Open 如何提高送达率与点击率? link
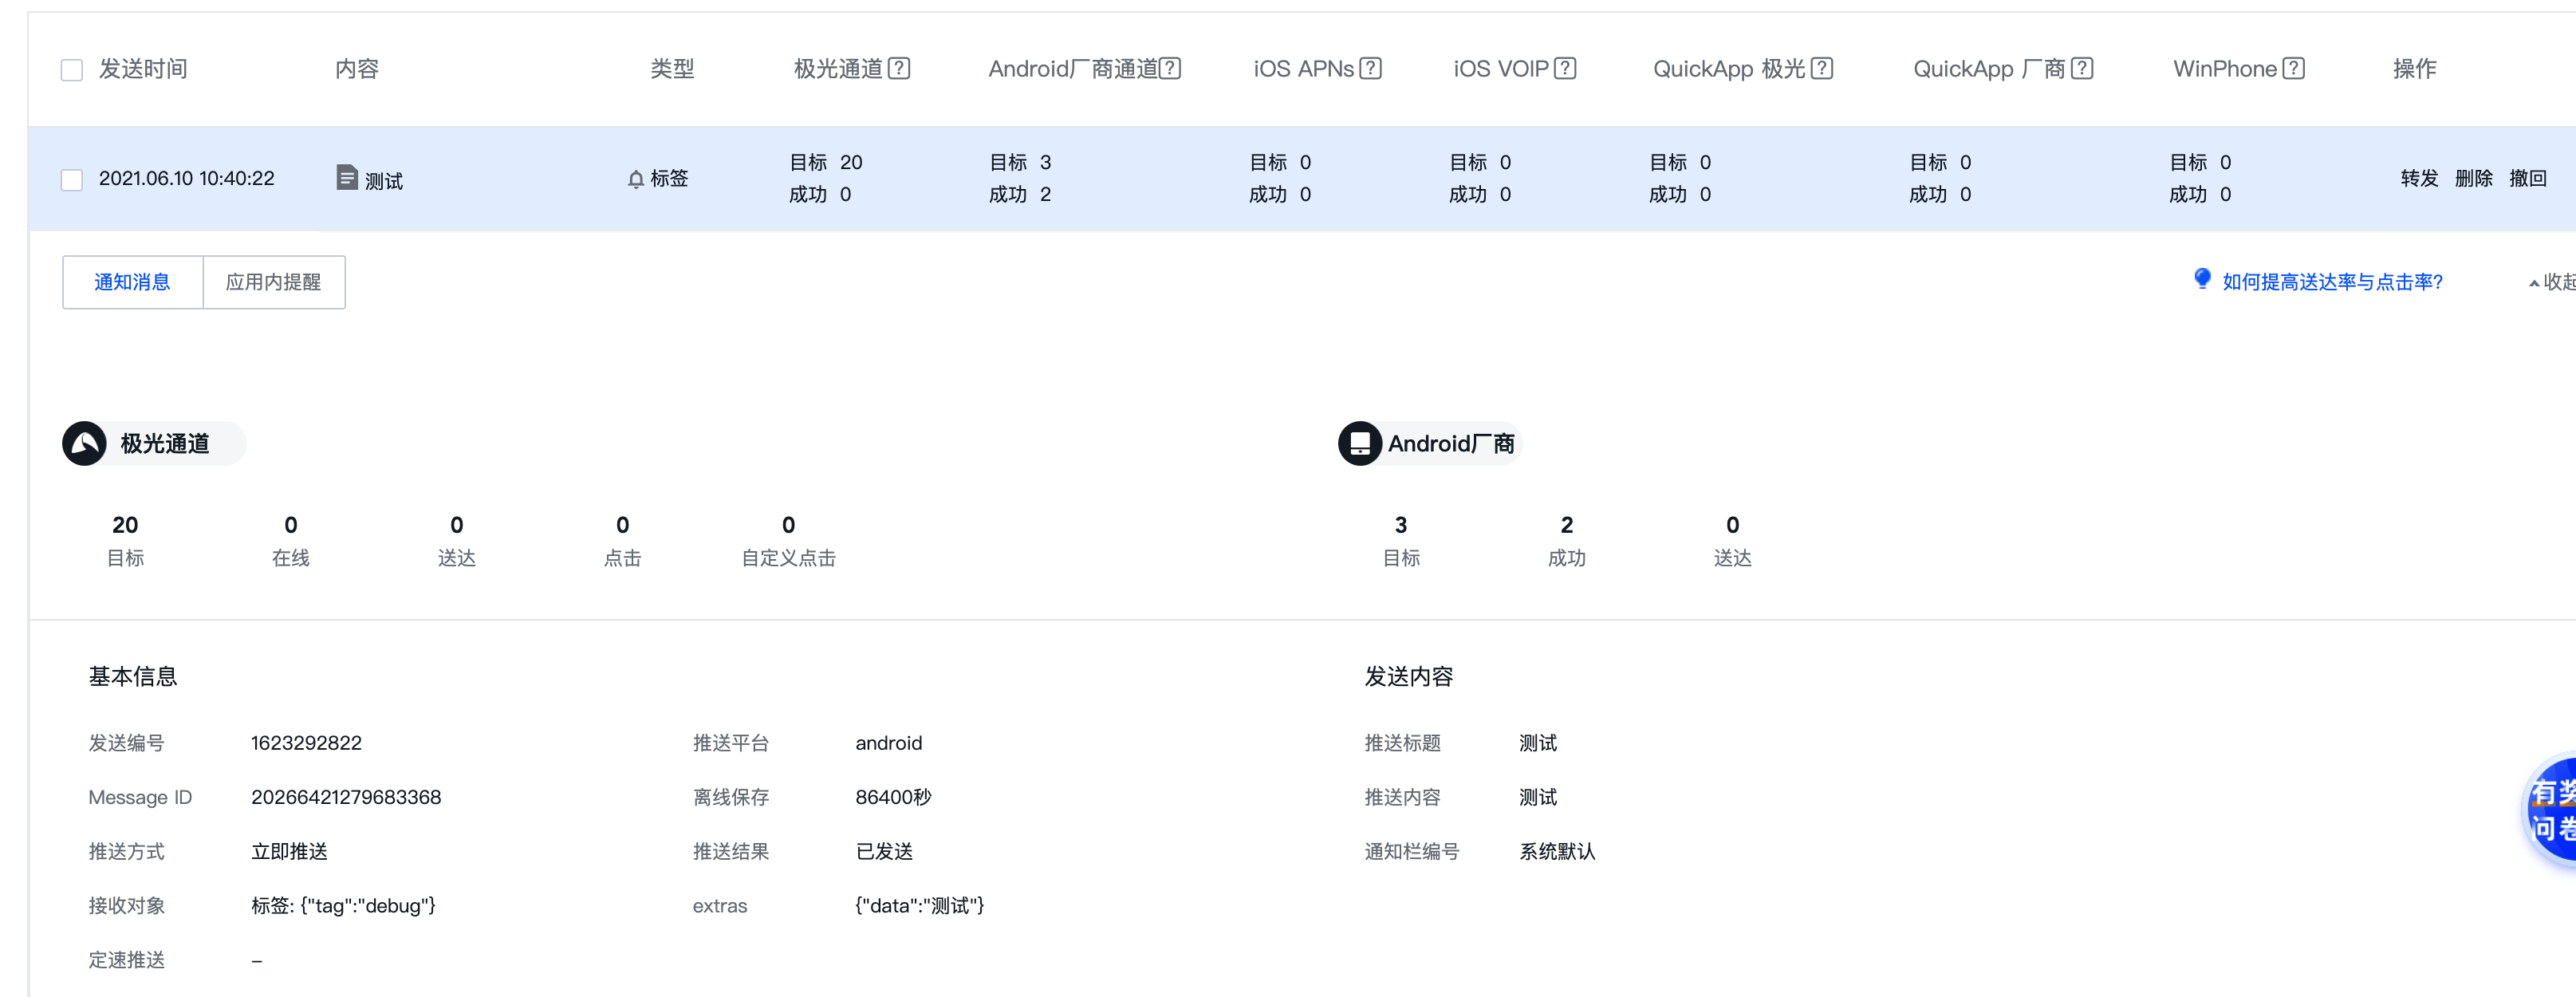 pos(2331,282)
